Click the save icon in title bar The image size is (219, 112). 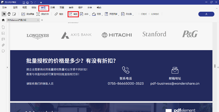coord(24,2)
